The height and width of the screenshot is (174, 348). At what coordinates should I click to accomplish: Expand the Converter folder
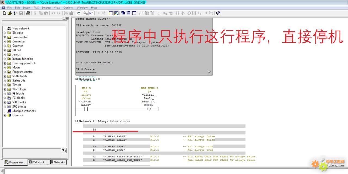point(5,41)
